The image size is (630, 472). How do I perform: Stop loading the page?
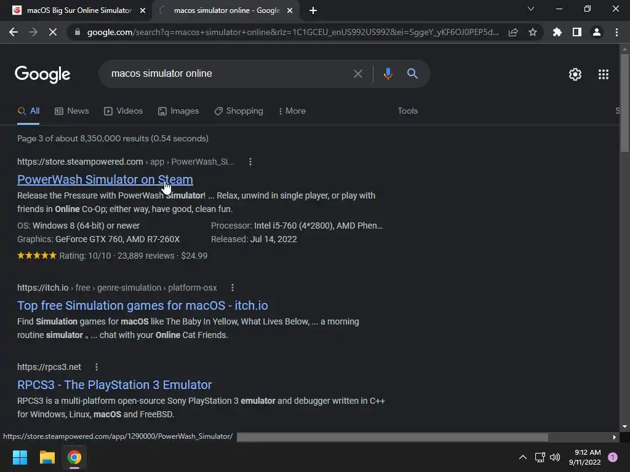pyautogui.click(x=53, y=32)
